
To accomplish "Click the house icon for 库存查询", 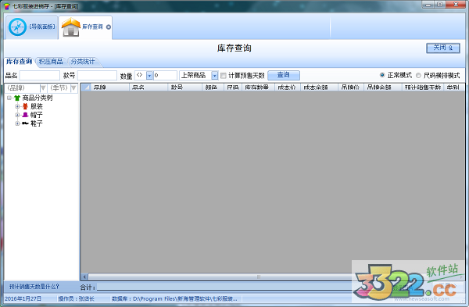I will click(71, 27).
